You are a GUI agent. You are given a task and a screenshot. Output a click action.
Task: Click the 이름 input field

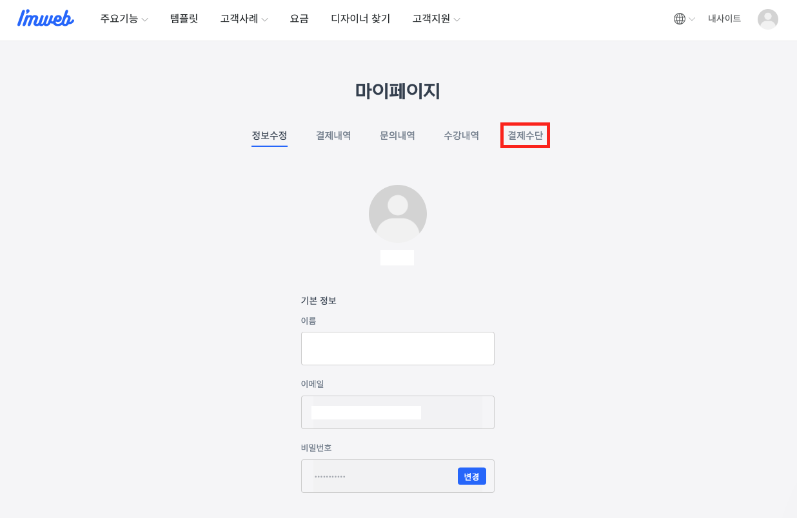(398, 349)
